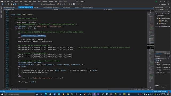Switch to main_space_trader1.cpp tab
Viewport: 171px width, 96px height.
(9, 7)
